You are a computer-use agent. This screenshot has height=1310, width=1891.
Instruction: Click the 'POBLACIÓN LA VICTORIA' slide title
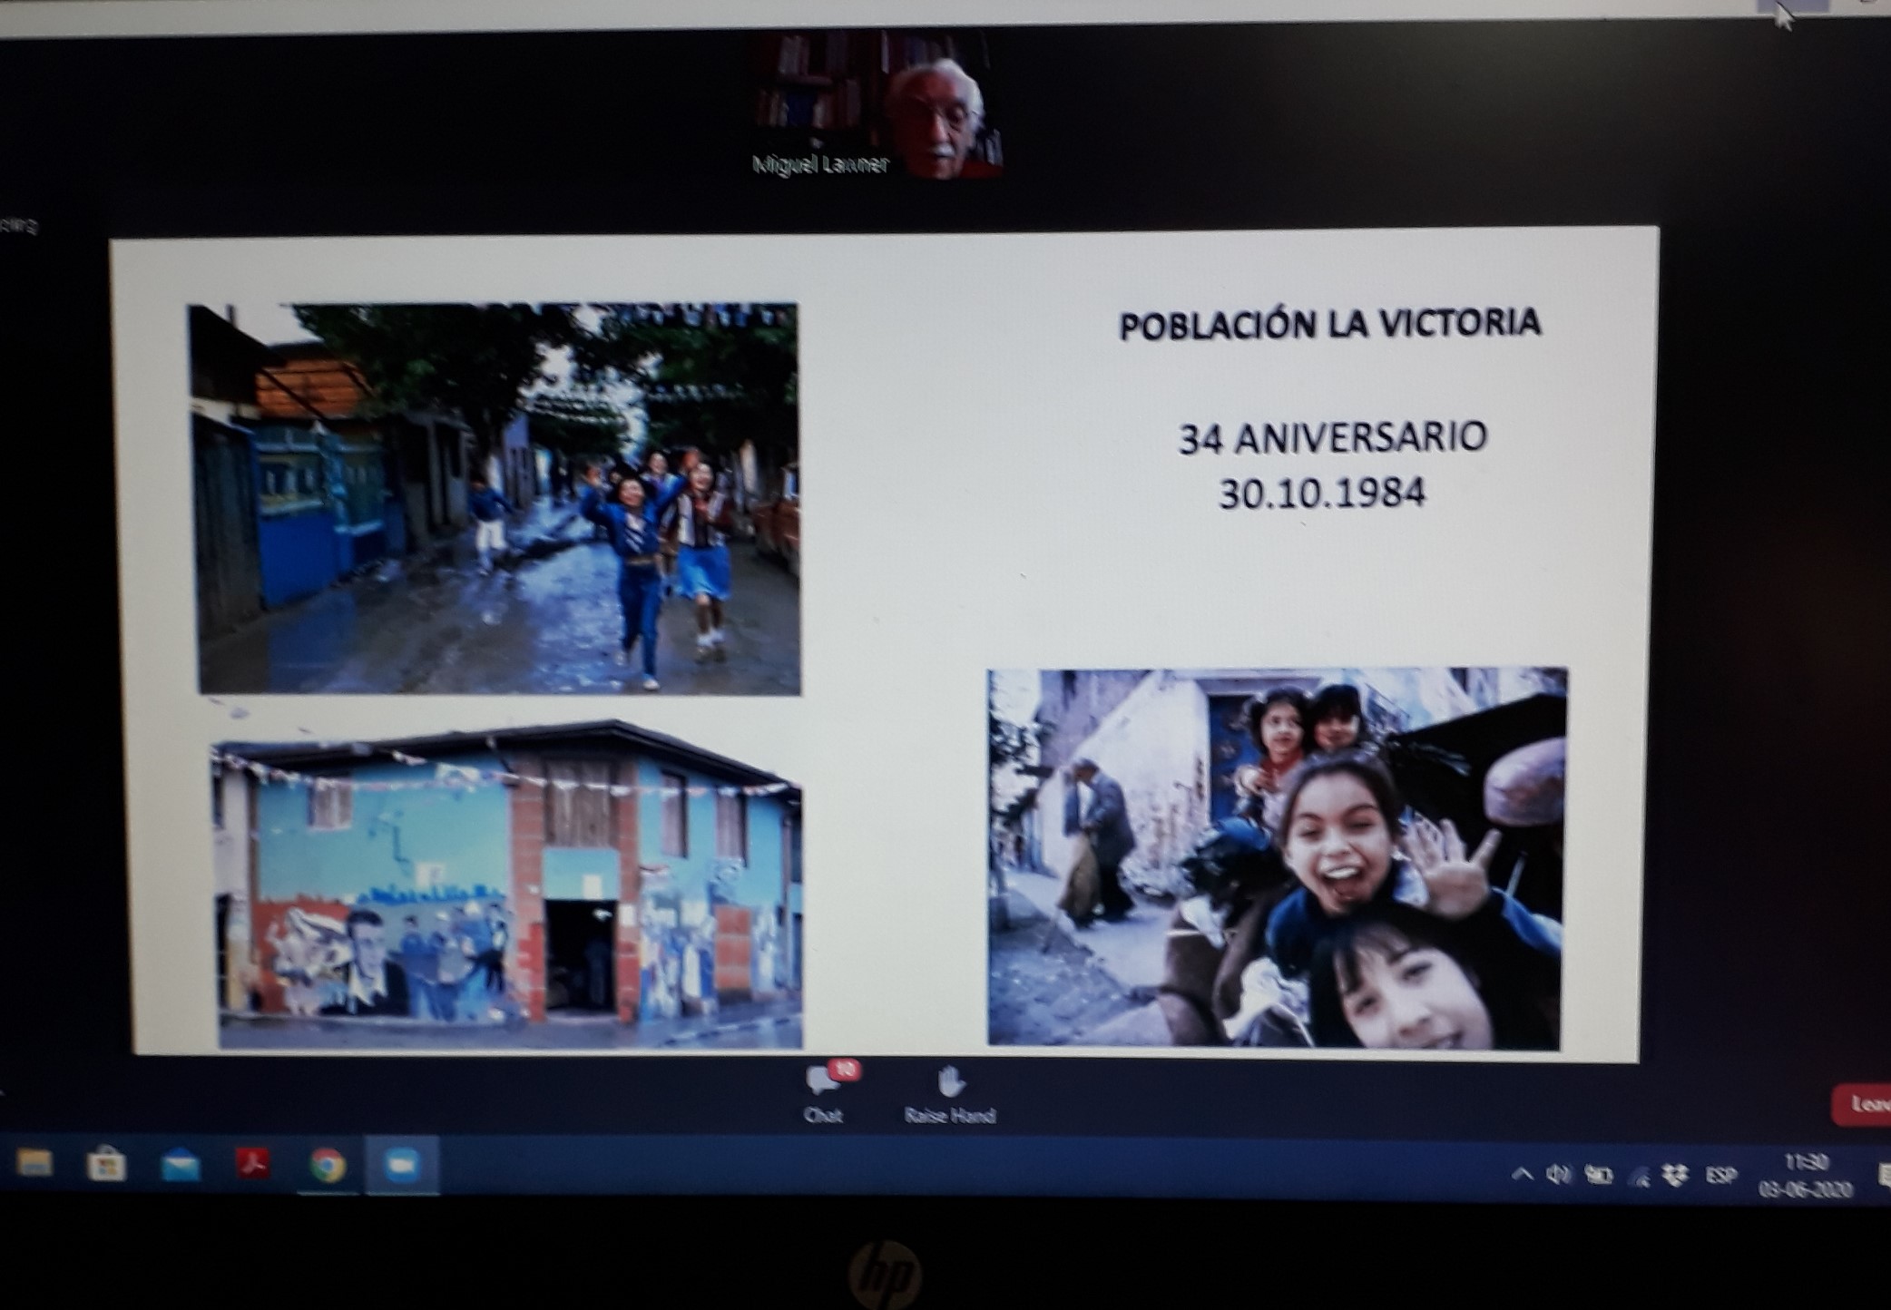(x=1329, y=324)
